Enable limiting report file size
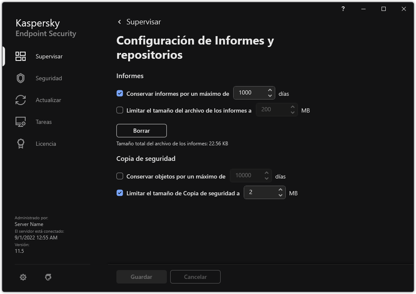Viewport: 416px width, 294px height. coord(120,110)
